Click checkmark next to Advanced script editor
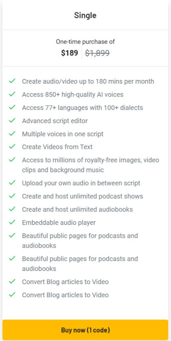This screenshot has width=171, height=341. 12,121
